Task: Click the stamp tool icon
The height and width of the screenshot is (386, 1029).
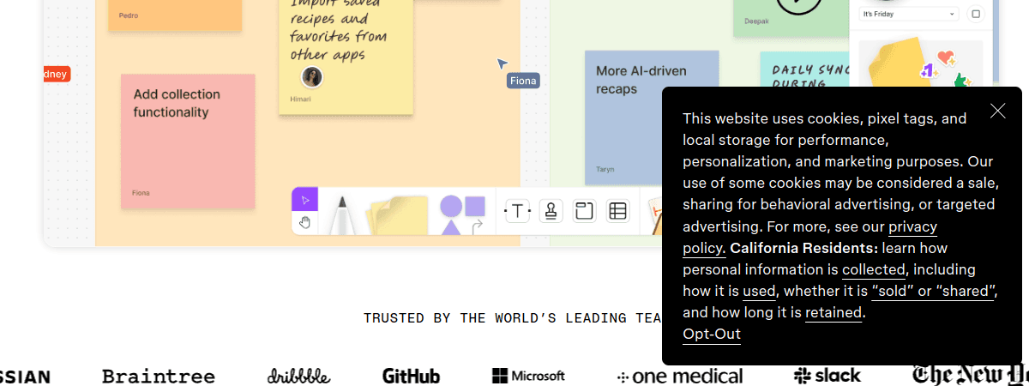Action: [x=551, y=211]
